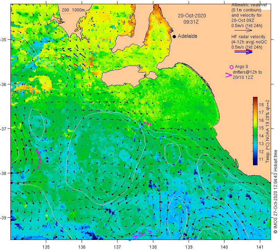Click the '20/10 12Z' legend text
278x250 pixels.
point(243,77)
